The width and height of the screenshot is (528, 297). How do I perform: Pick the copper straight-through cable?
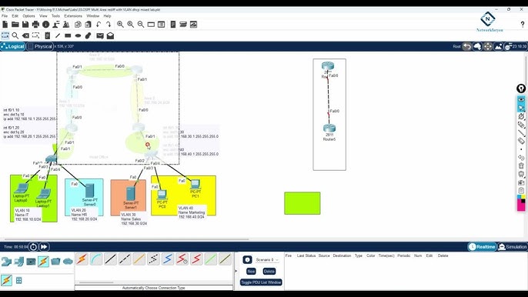[x=111, y=259]
